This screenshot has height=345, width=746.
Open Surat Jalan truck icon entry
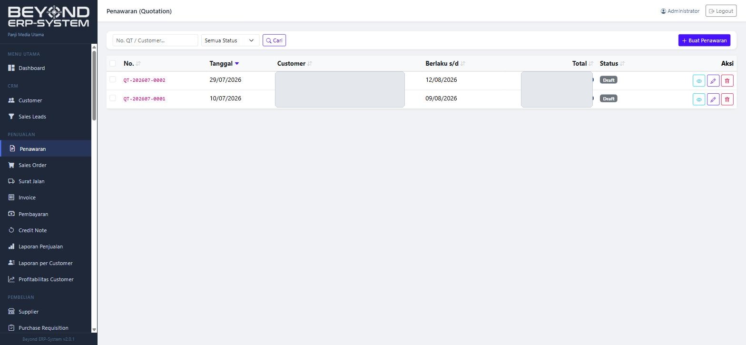pos(46,181)
